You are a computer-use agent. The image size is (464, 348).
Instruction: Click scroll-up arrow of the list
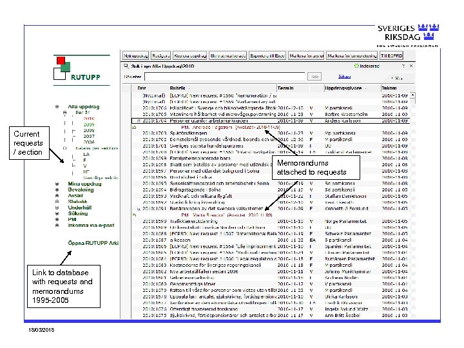412,95
